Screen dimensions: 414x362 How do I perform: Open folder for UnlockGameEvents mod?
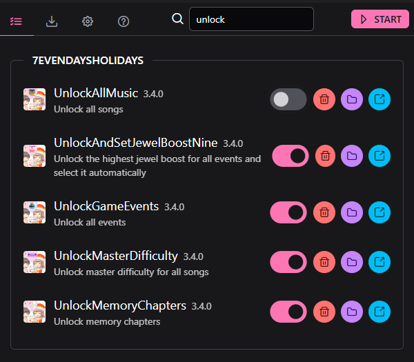352,212
